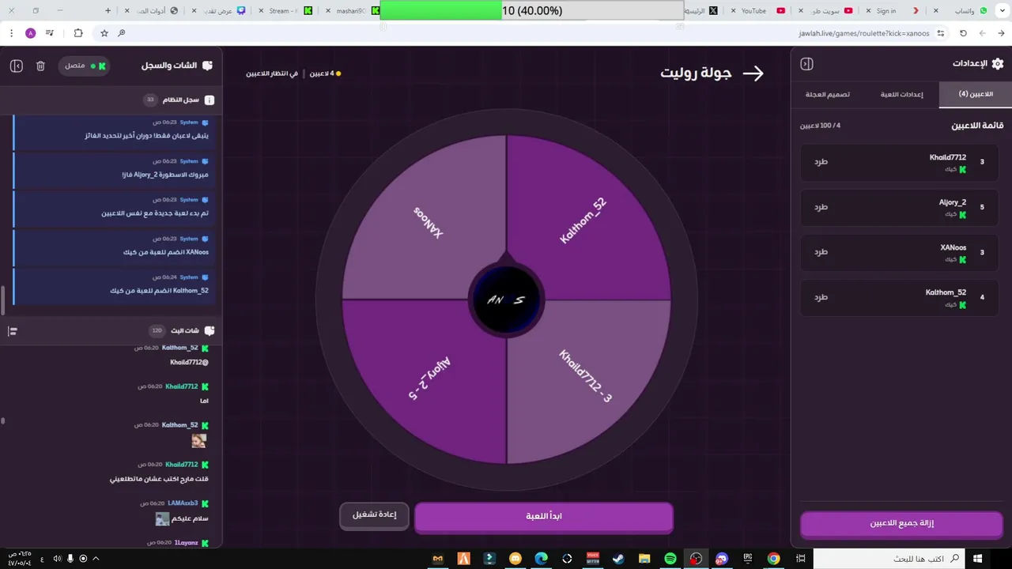Click LAMAsxb3 username in chat

point(183,503)
